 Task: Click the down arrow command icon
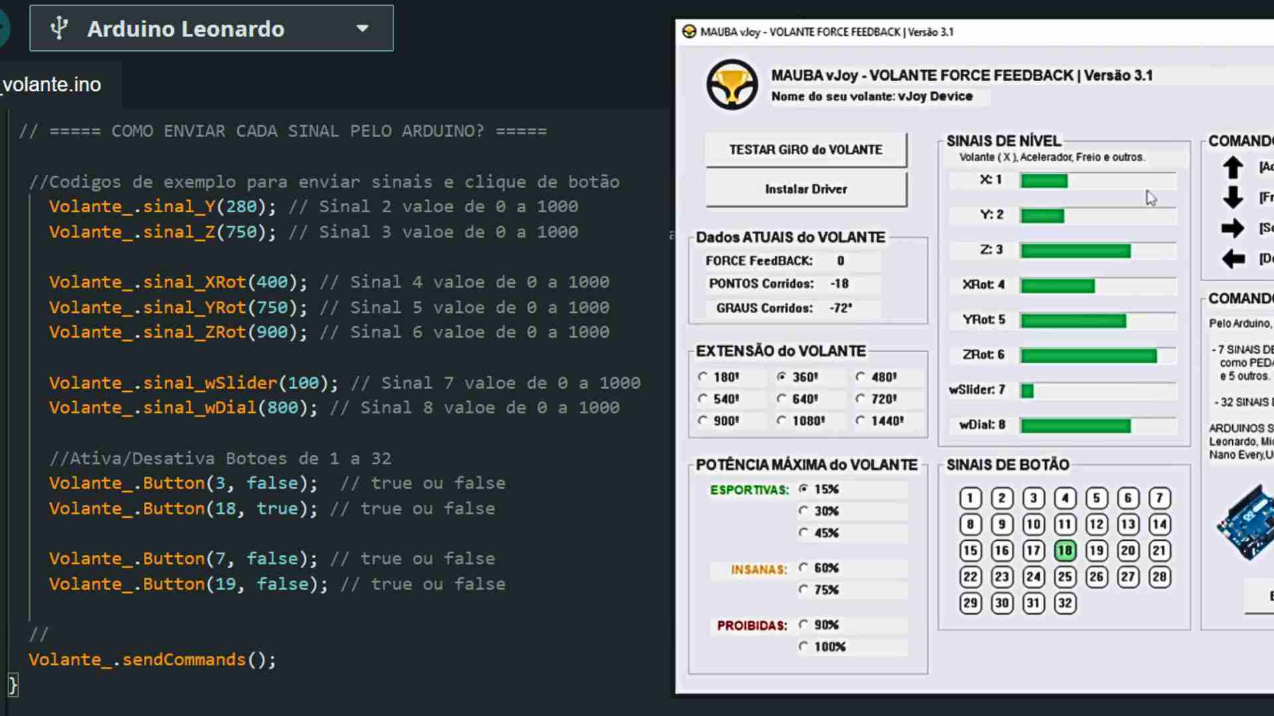click(1233, 198)
